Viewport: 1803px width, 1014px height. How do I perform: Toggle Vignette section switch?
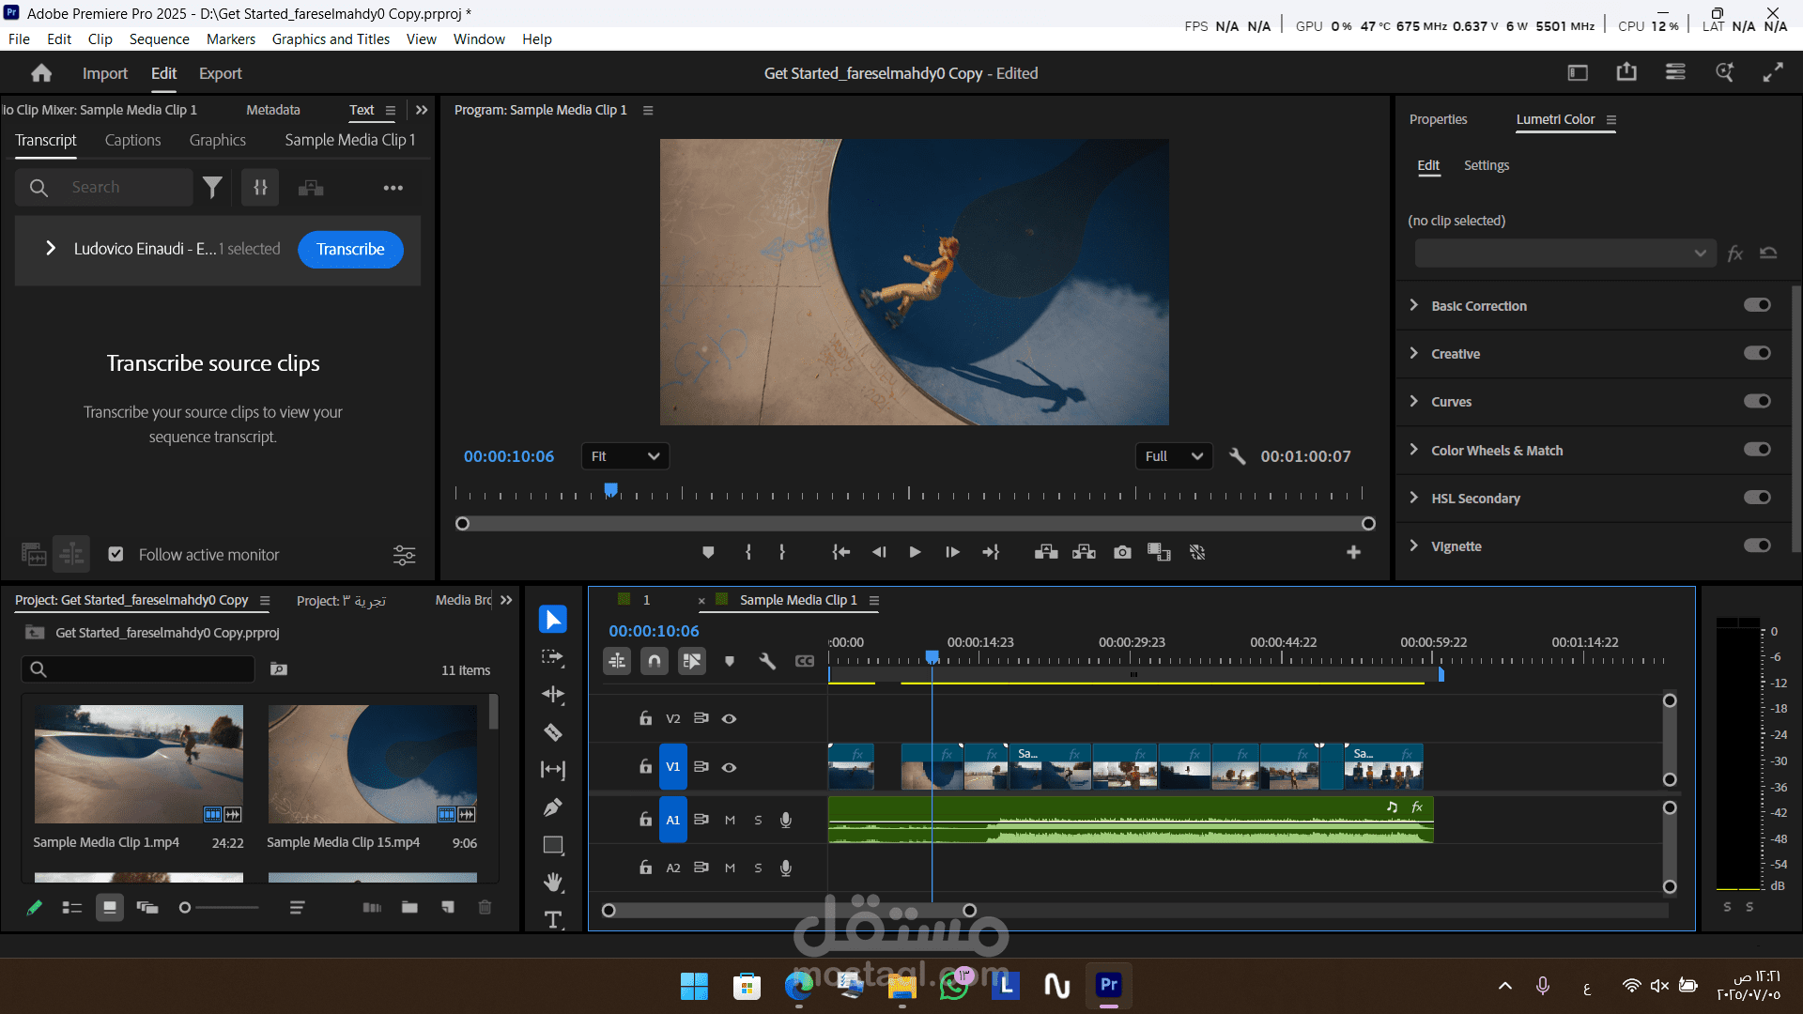[x=1757, y=545]
